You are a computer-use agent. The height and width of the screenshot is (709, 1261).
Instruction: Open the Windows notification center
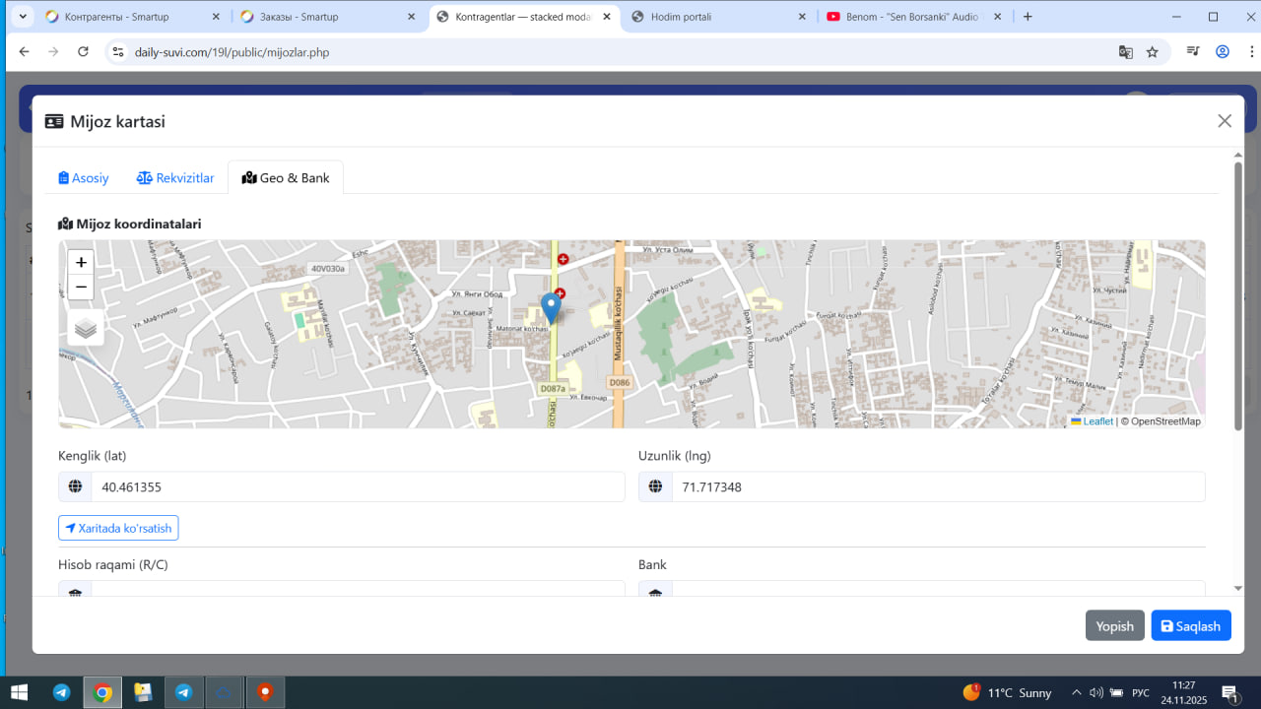[1230, 692]
